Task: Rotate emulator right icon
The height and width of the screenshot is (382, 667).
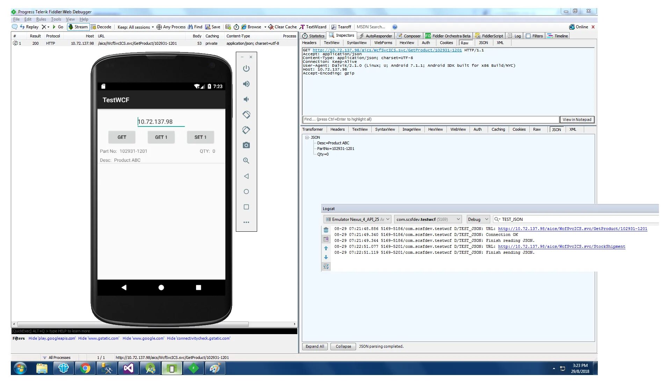Action: (x=246, y=130)
